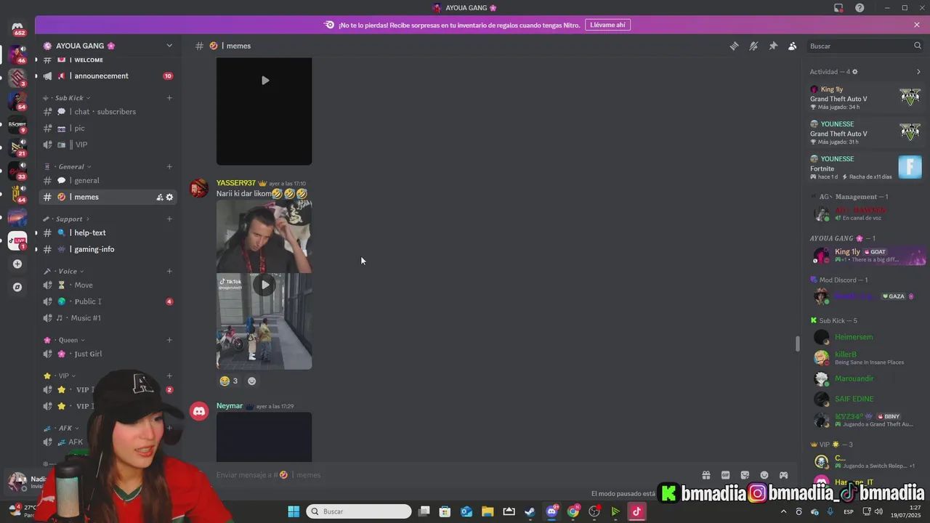Add a channel to General category
This screenshot has height=523, width=930.
coord(169,167)
